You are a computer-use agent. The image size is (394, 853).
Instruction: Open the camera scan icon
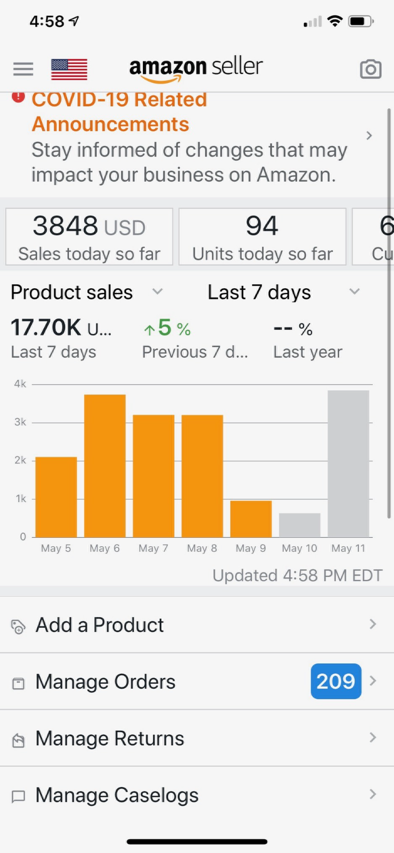pos(370,69)
